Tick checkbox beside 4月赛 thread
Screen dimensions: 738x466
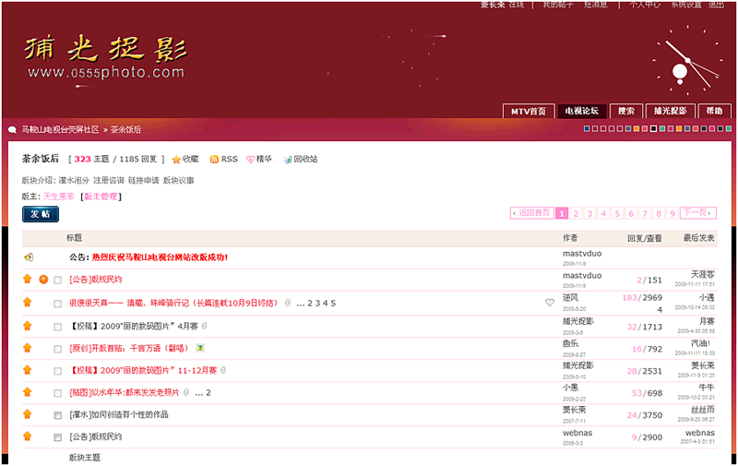coord(57,327)
